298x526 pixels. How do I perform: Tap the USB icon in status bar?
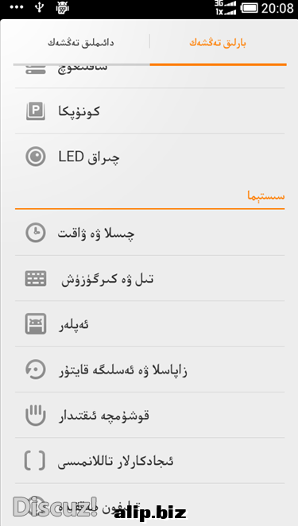pyautogui.click(x=40, y=8)
